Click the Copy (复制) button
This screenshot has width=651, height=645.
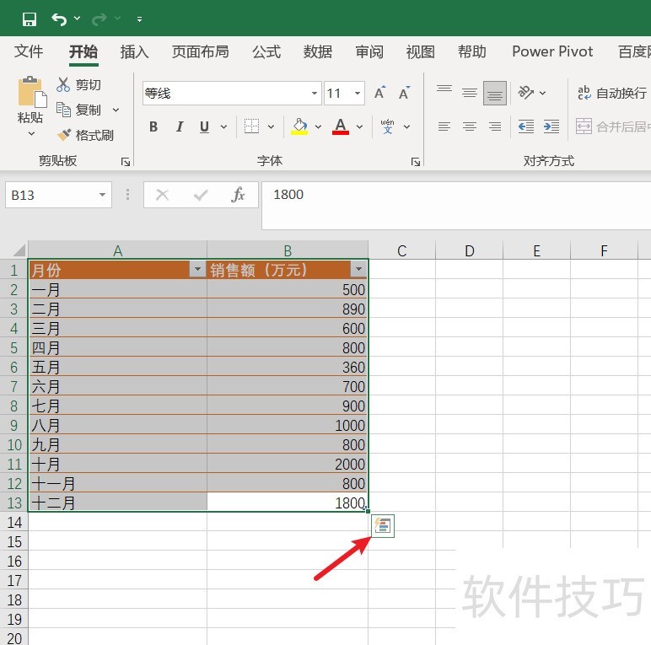point(79,110)
